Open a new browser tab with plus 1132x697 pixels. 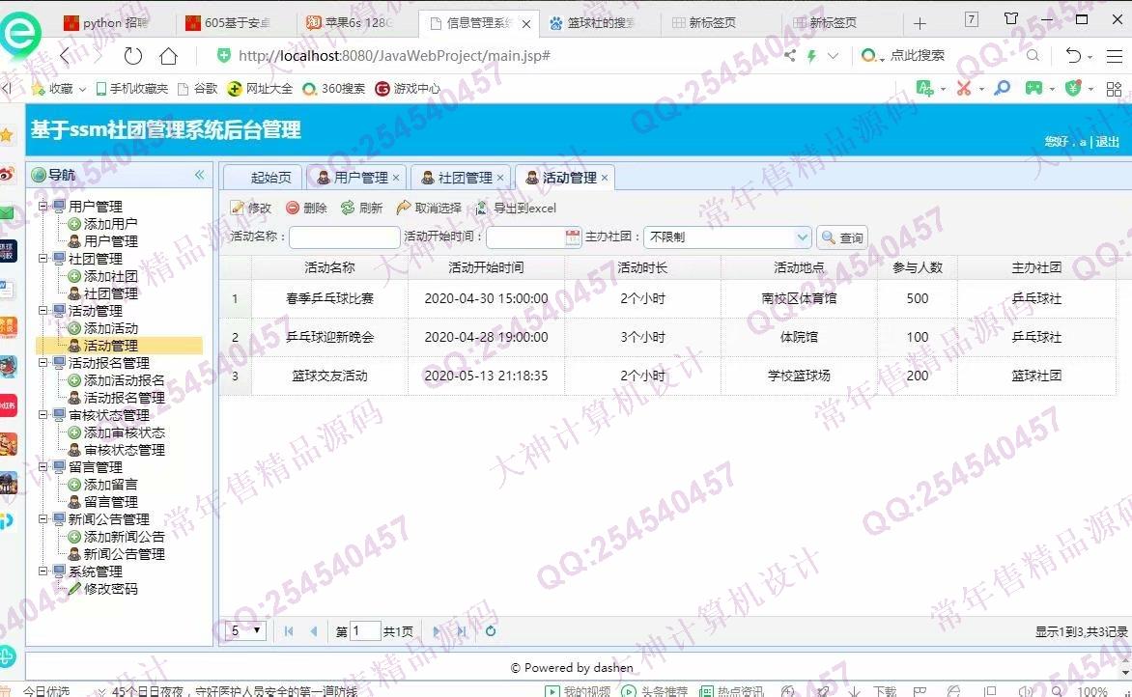point(920,23)
